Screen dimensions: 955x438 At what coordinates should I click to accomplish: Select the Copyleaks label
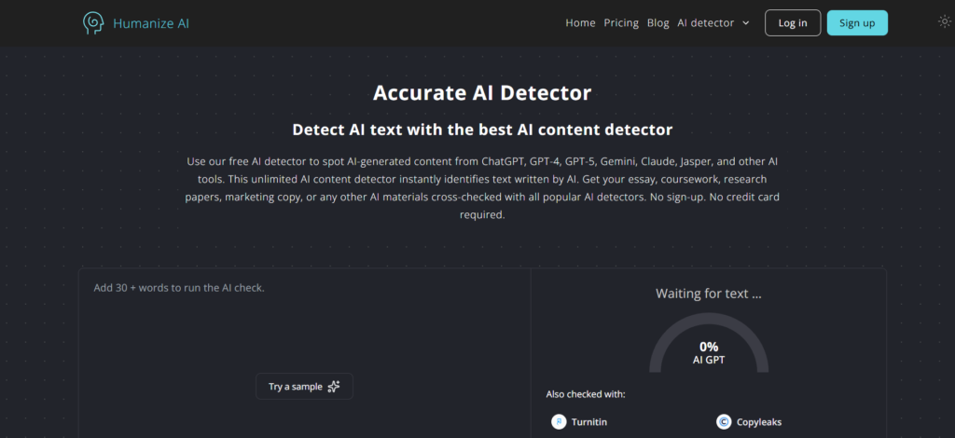761,422
